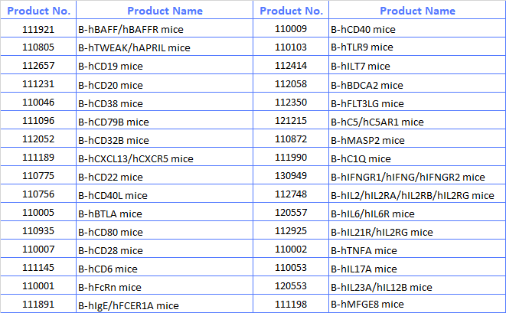
Task: Click the B-hIgE/hFCER1A mice product name
Action: (129, 305)
